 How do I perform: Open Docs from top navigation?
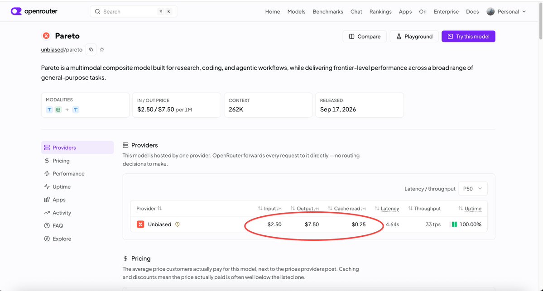tap(472, 11)
